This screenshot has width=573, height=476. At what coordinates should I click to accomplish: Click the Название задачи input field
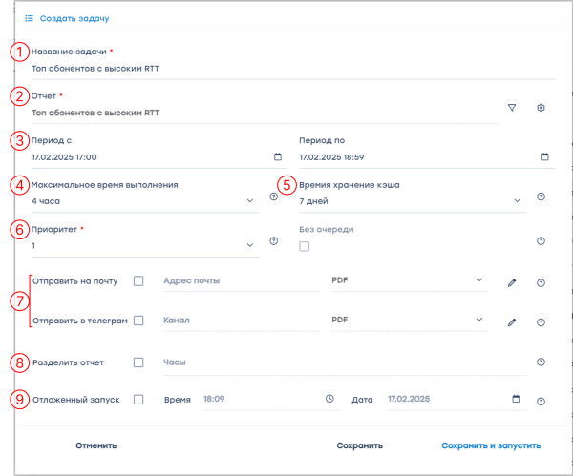pyautogui.click(x=286, y=69)
